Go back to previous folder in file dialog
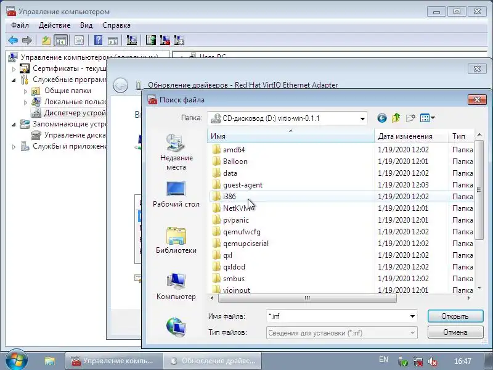Viewport: 493px width, 370px height. tap(382, 118)
